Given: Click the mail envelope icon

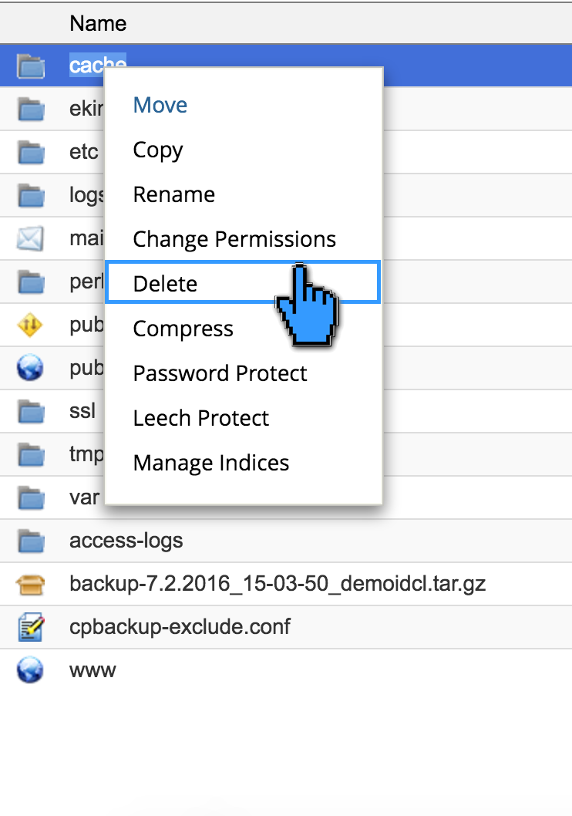Looking at the screenshot, I should tap(29, 238).
